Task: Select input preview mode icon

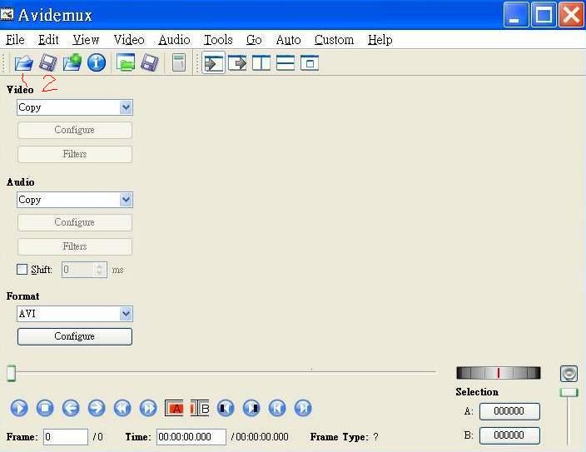Action: pyautogui.click(x=213, y=62)
